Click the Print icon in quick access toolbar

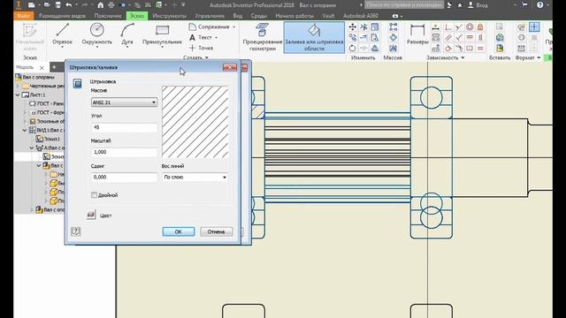(111, 5)
